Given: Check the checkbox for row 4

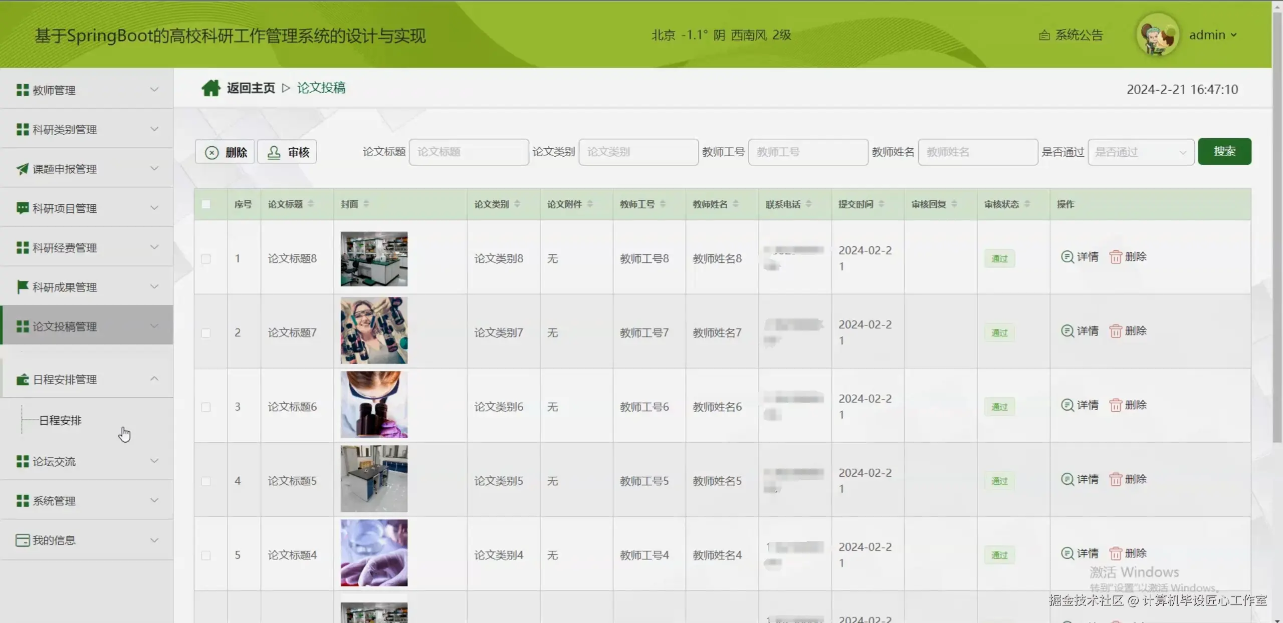Looking at the screenshot, I should pyautogui.click(x=206, y=481).
